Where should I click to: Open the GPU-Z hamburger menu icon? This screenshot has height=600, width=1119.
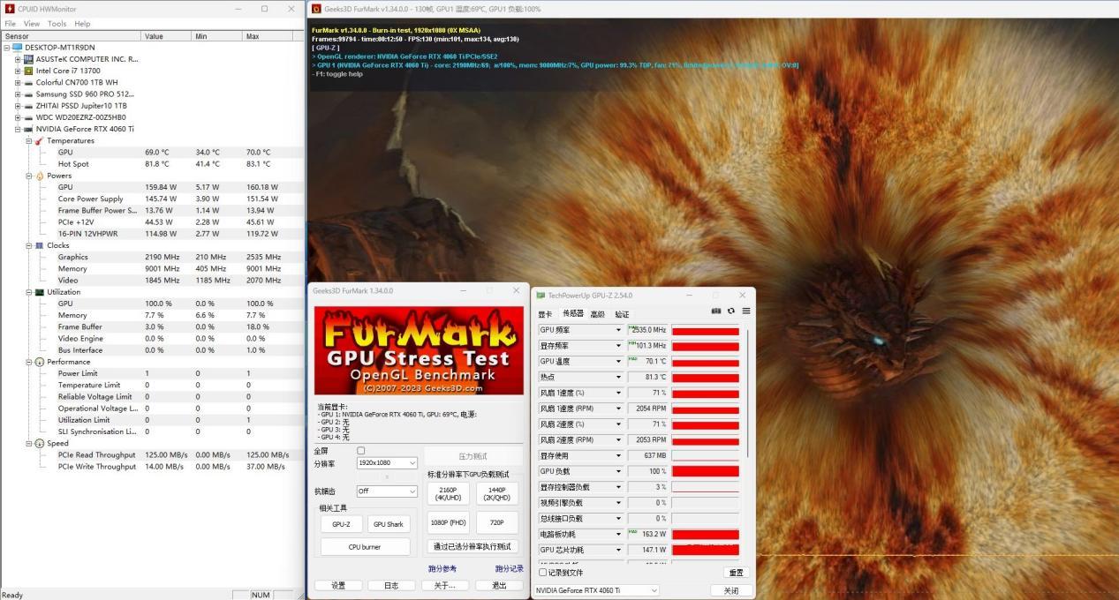coord(745,311)
